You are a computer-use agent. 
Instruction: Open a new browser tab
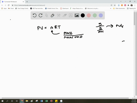coord(27,2)
